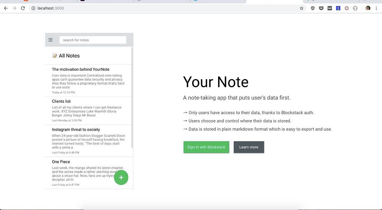
Task: Click 'Last Monday at 3:38 PM' timestamp
Action: [67, 120]
